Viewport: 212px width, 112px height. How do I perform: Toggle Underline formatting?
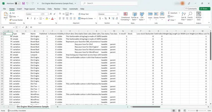click(35, 18)
